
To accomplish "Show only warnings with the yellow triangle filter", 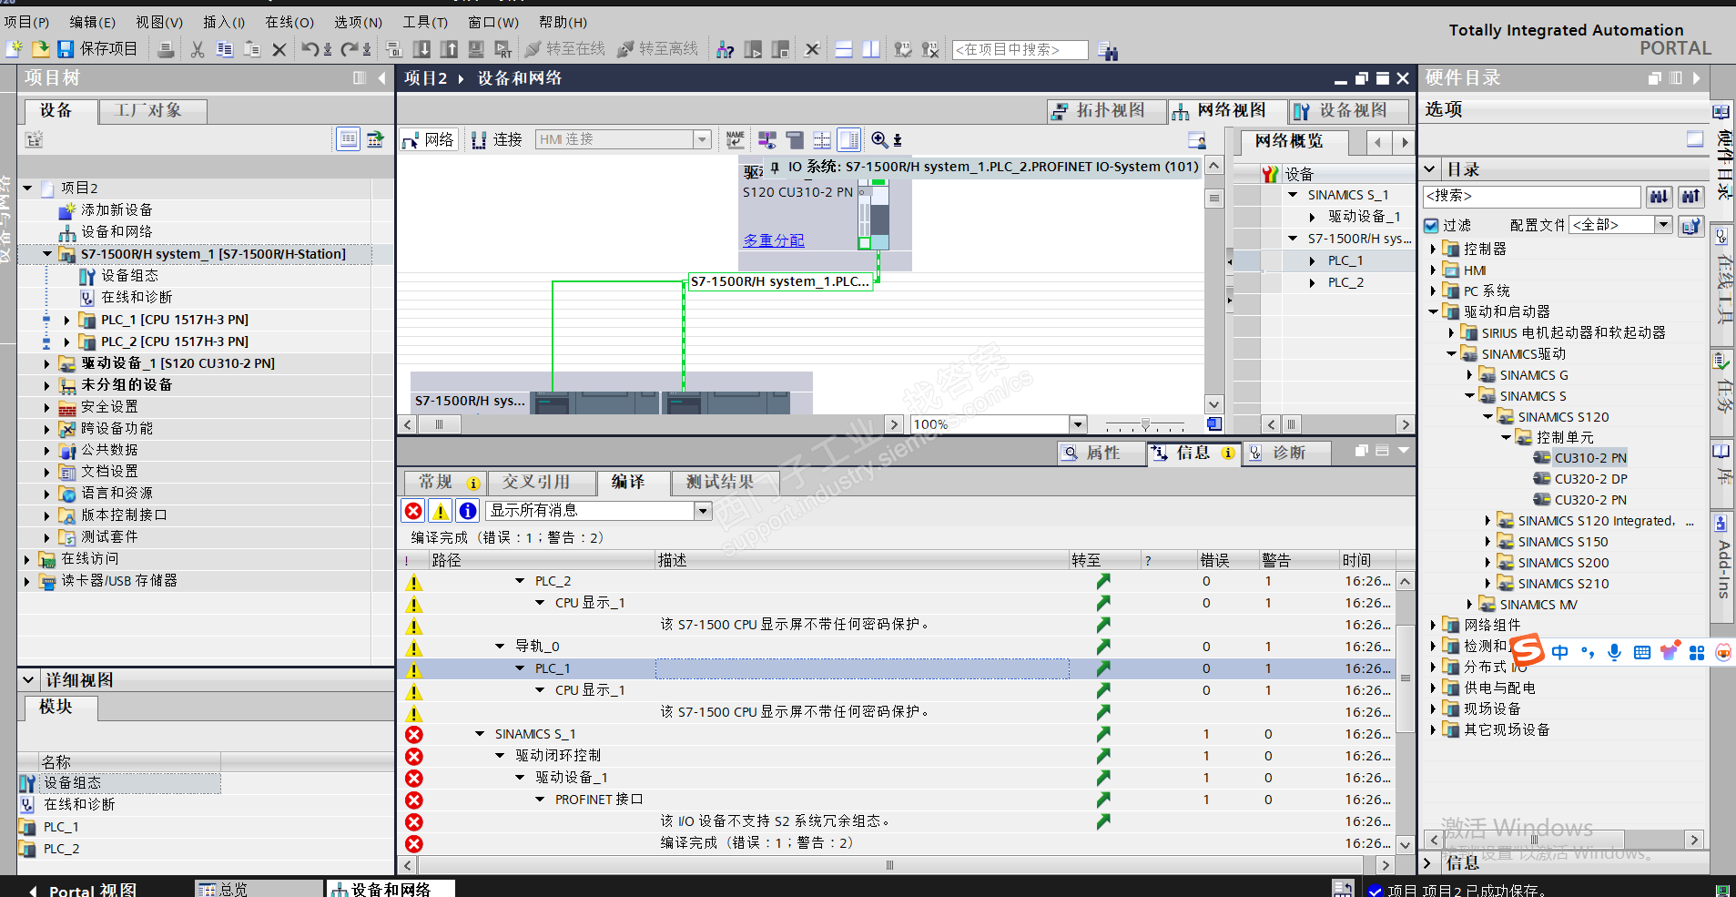I will tap(441, 511).
